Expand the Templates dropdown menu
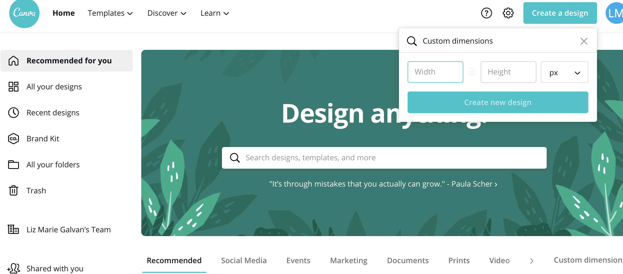 point(110,13)
